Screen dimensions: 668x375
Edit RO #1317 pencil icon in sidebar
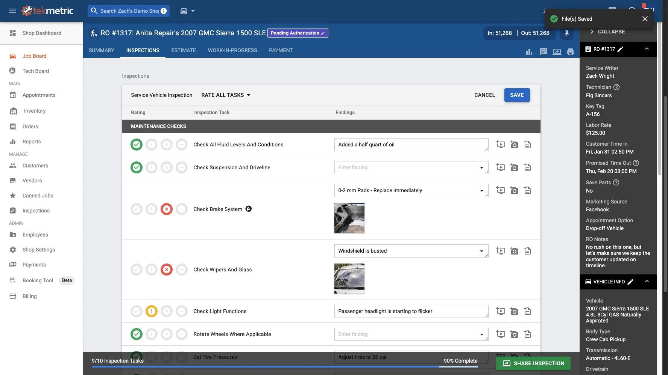pos(620,49)
